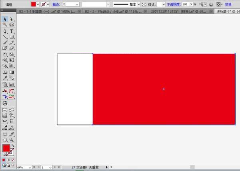This screenshot has width=240, height=171.
Task: Go to next artboard button
Action: point(55,167)
